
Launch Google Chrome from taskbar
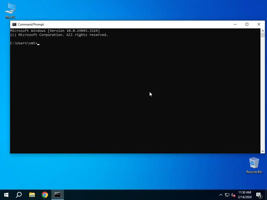pyautogui.click(x=45, y=195)
